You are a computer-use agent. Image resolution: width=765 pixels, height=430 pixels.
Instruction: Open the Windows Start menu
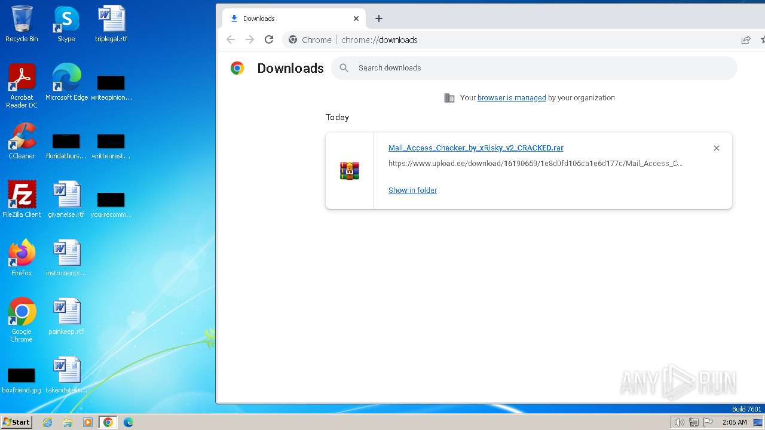(x=17, y=422)
